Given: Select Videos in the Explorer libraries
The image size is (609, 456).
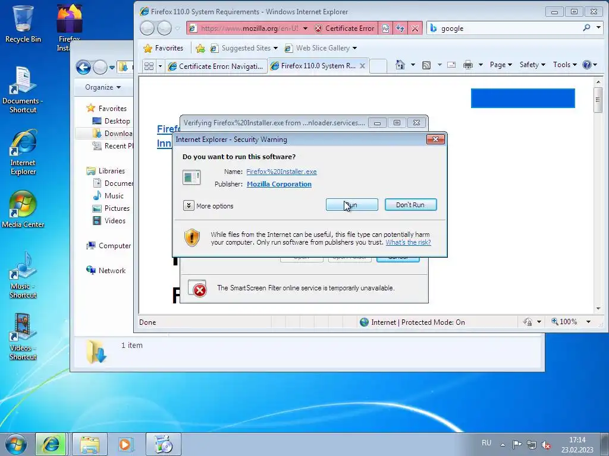Looking at the screenshot, I should (109, 221).
